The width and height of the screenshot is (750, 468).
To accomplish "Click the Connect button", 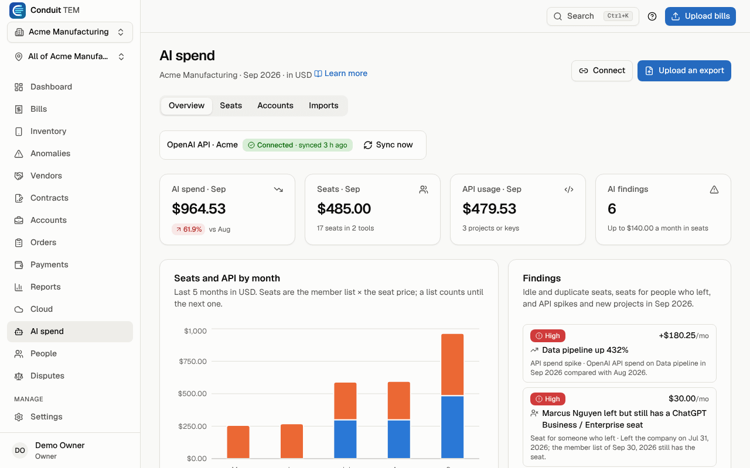I will pyautogui.click(x=602, y=71).
